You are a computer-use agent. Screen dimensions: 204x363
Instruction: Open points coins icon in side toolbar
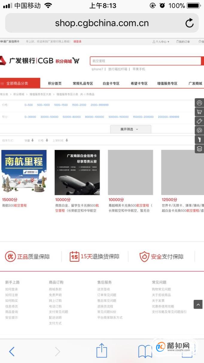pyautogui.click(x=199, y=149)
